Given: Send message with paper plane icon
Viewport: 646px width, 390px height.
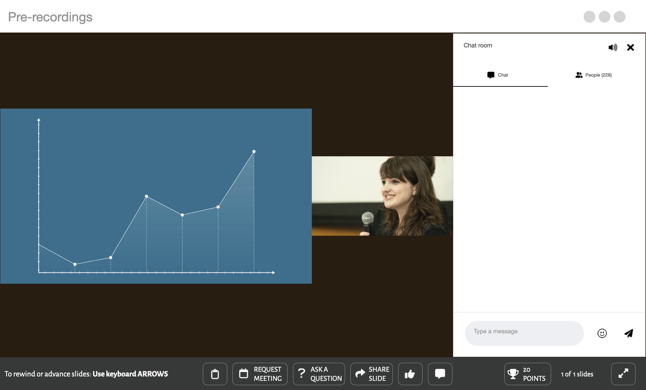Looking at the screenshot, I should 629,333.
